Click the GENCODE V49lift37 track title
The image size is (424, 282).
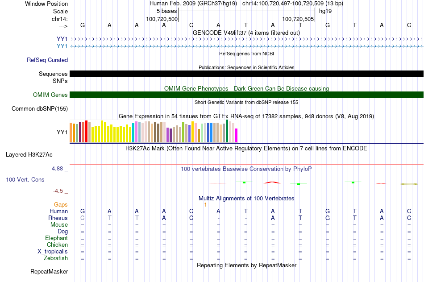click(x=246, y=33)
